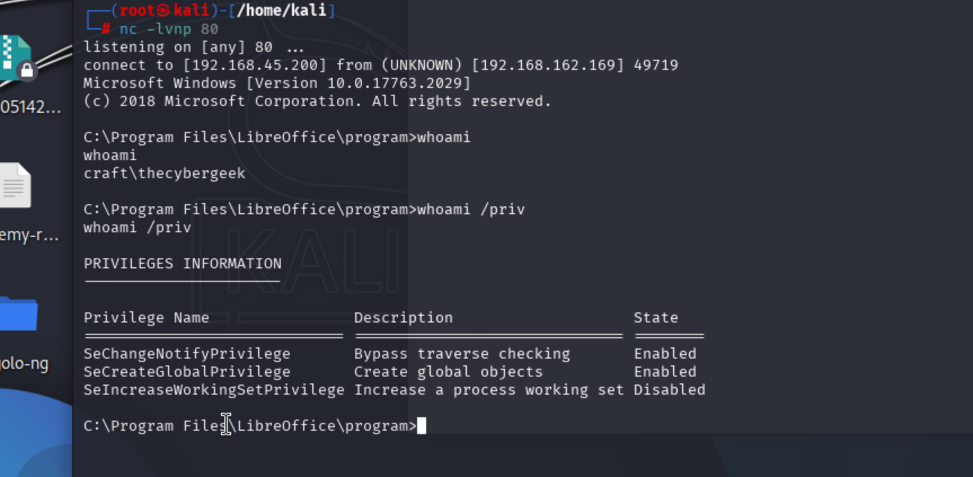Select the 'emy-r...' desktop file label

tap(29, 235)
